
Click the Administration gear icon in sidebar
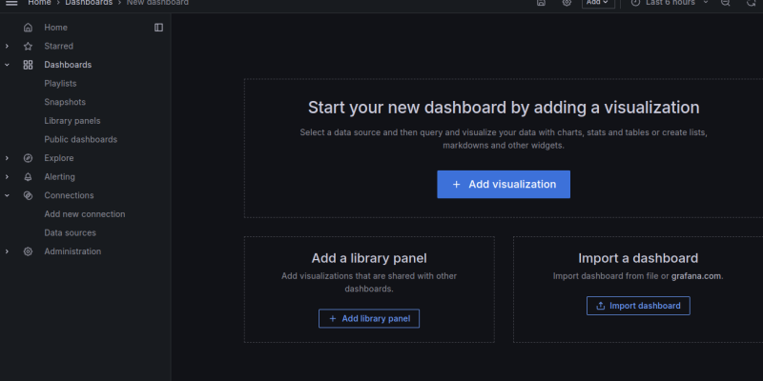pos(28,251)
